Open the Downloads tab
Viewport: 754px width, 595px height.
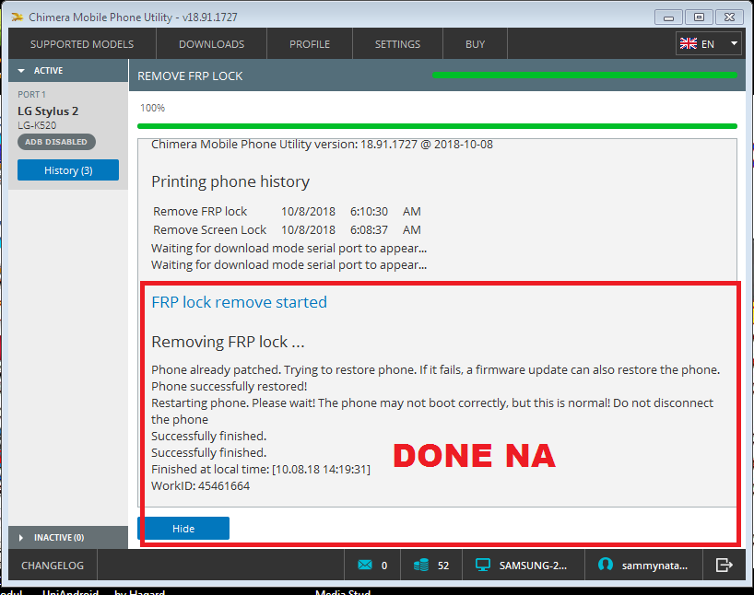coord(212,44)
